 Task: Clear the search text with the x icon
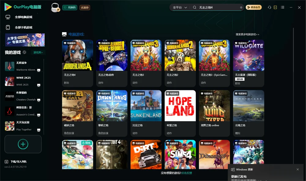coord(241,7)
